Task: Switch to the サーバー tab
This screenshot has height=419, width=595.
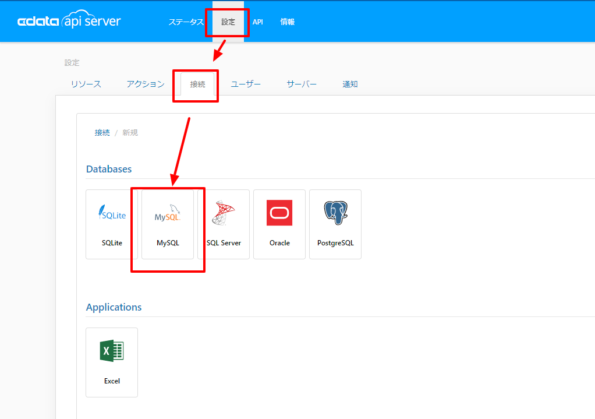Action: (x=302, y=84)
